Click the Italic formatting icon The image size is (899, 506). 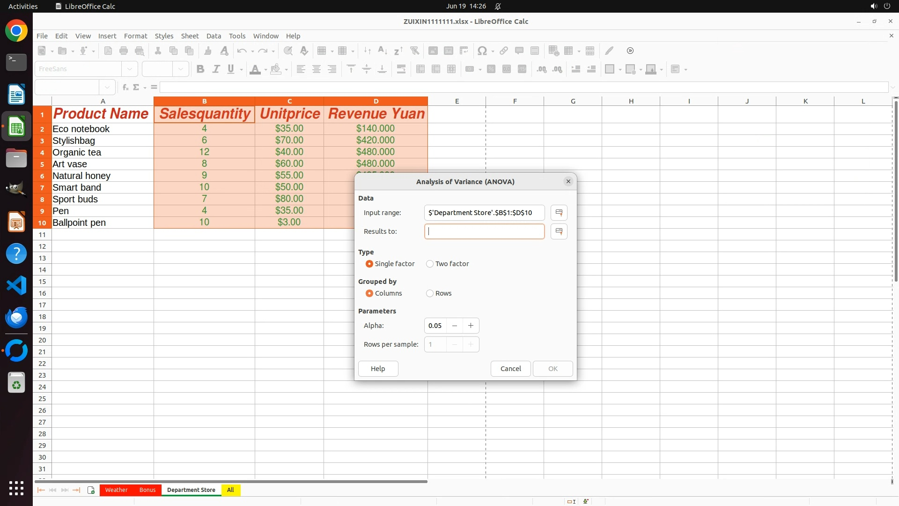pyautogui.click(x=216, y=69)
